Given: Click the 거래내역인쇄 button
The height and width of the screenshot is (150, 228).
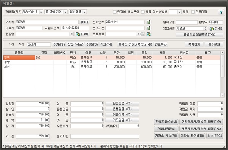Looking at the screenshot, I should (x=166, y=129).
